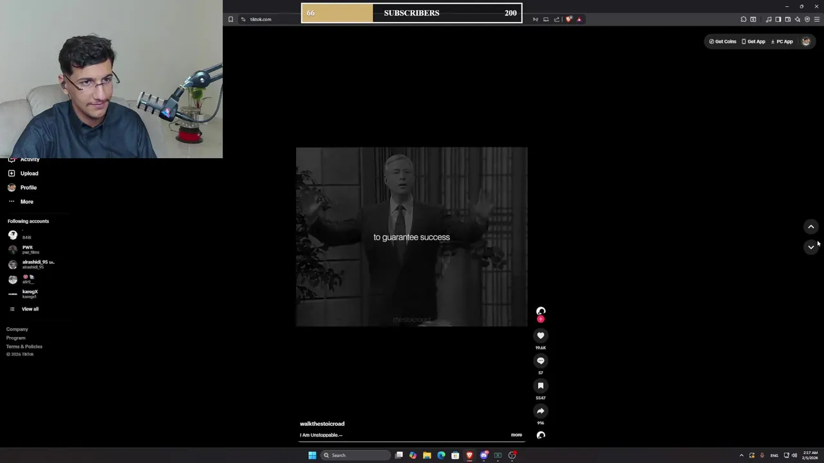Image resolution: width=824 pixels, height=463 pixels.
Task: Expand the video caption with more
Action: 516,435
